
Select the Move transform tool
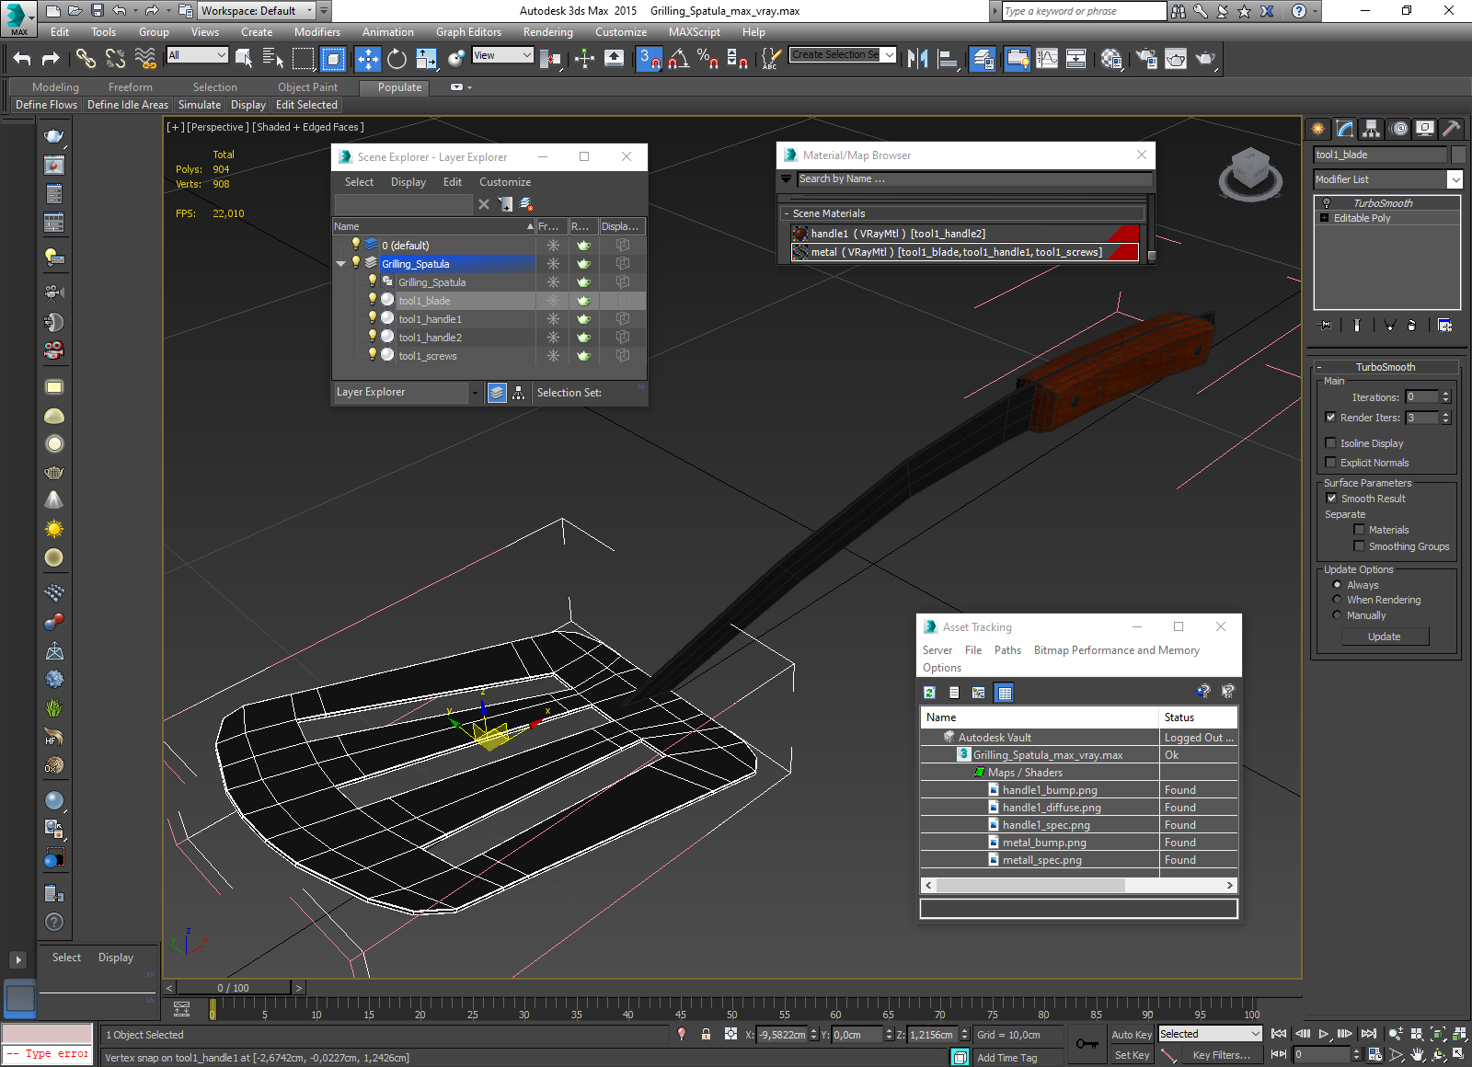tap(367, 59)
